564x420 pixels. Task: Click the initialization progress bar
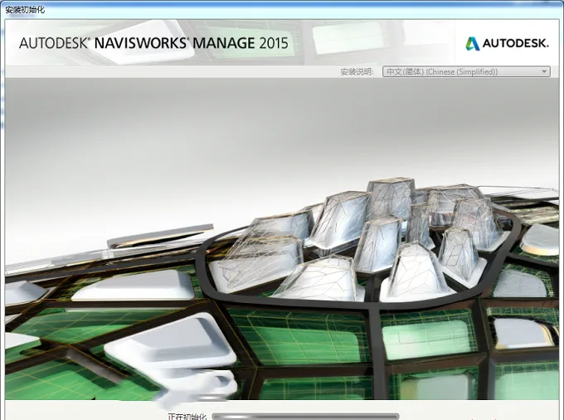pos(306,417)
